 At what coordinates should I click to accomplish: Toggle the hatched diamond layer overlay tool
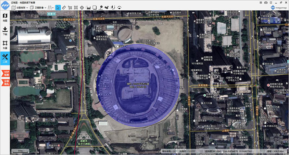[82, 7]
